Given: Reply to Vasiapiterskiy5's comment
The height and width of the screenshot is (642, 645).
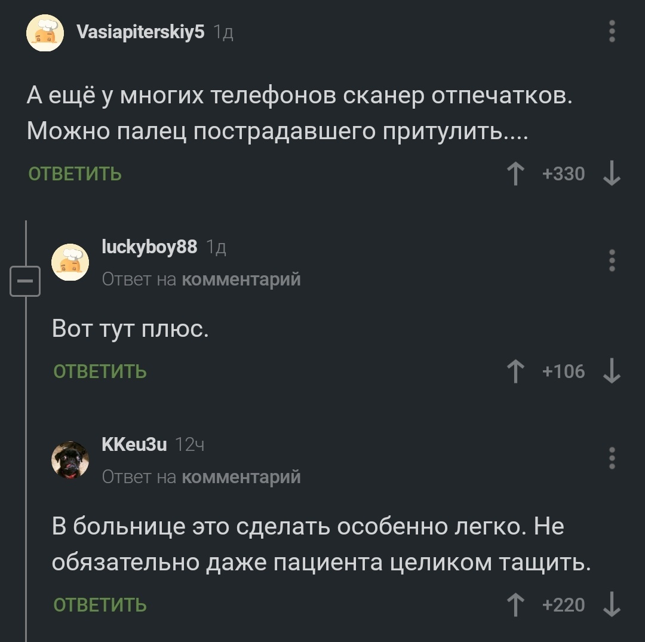Looking at the screenshot, I should point(75,174).
